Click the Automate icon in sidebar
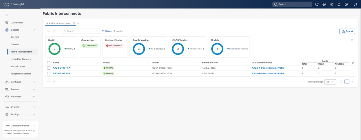The image size is (361, 140). pyautogui.click(x=7, y=96)
